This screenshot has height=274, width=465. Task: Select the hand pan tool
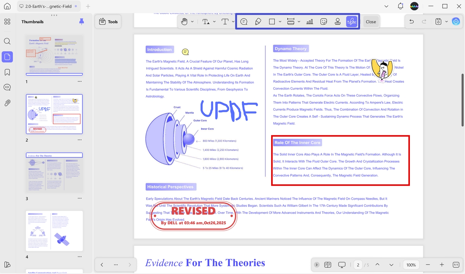[185, 21]
